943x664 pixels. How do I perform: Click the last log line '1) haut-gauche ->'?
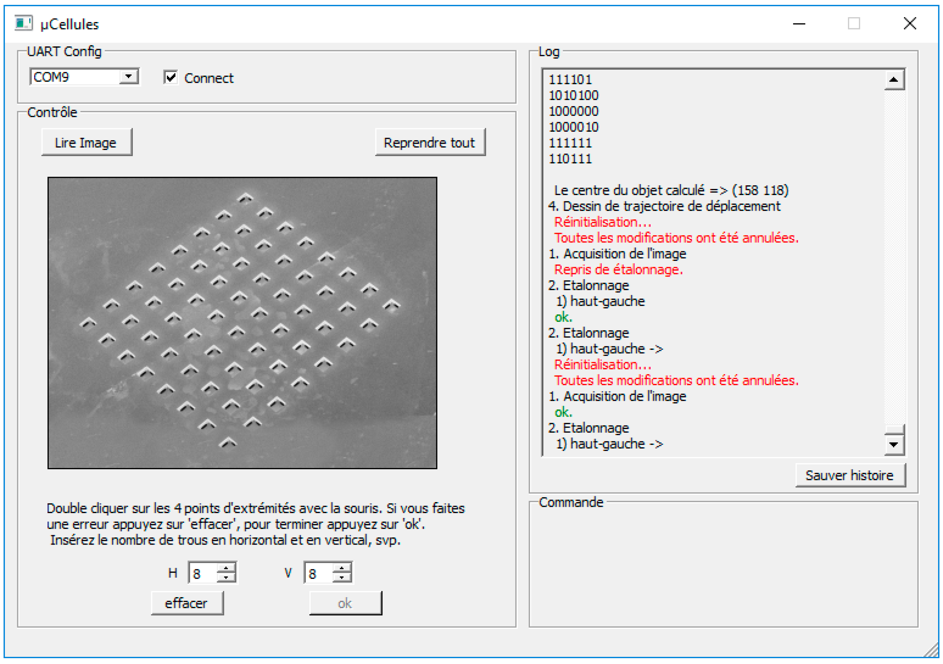click(x=610, y=444)
